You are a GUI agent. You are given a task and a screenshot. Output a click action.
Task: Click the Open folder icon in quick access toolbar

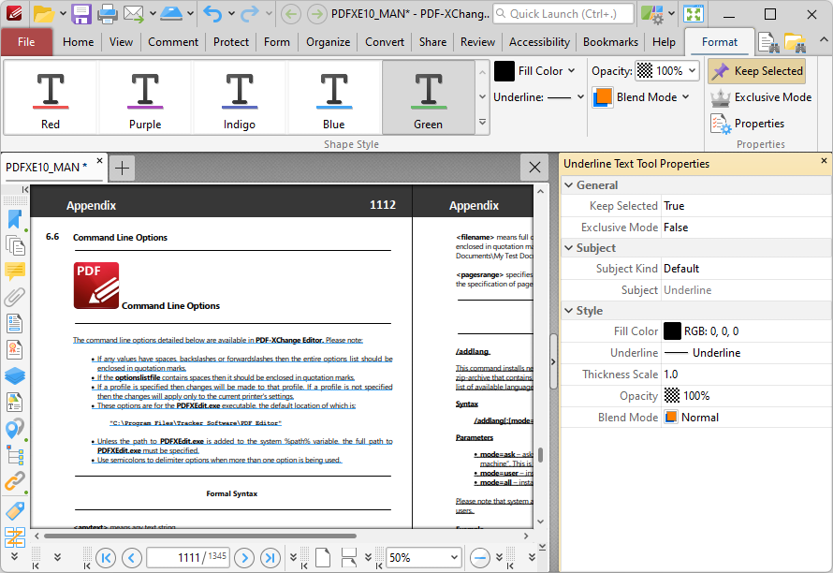click(44, 14)
